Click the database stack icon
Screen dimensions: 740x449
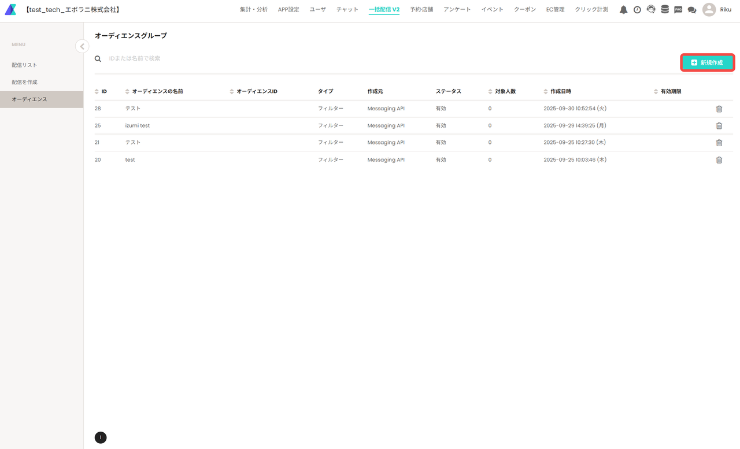pyautogui.click(x=665, y=10)
